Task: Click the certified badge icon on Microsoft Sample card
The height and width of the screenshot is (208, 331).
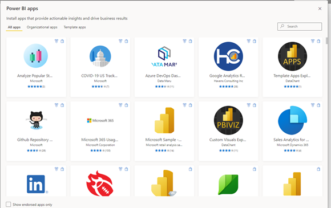Action: 184,105
